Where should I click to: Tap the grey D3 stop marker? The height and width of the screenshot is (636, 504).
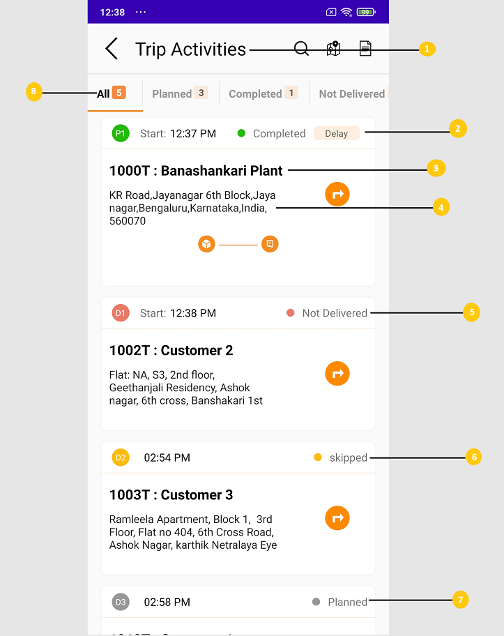[x=121, y=602]
